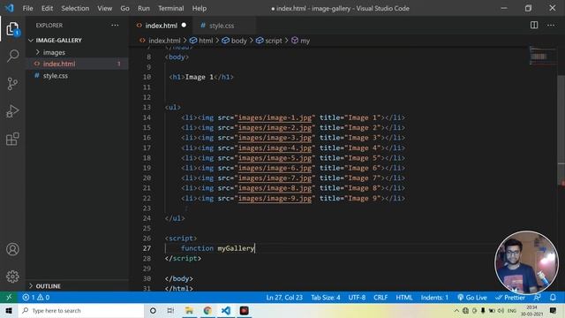Open the Explorer view in activity bar
This screenshot has height=318, width=565.
click(12, 29)
